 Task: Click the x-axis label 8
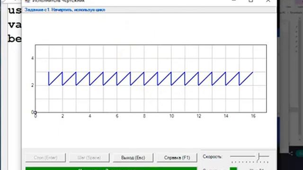pos(144,116)
